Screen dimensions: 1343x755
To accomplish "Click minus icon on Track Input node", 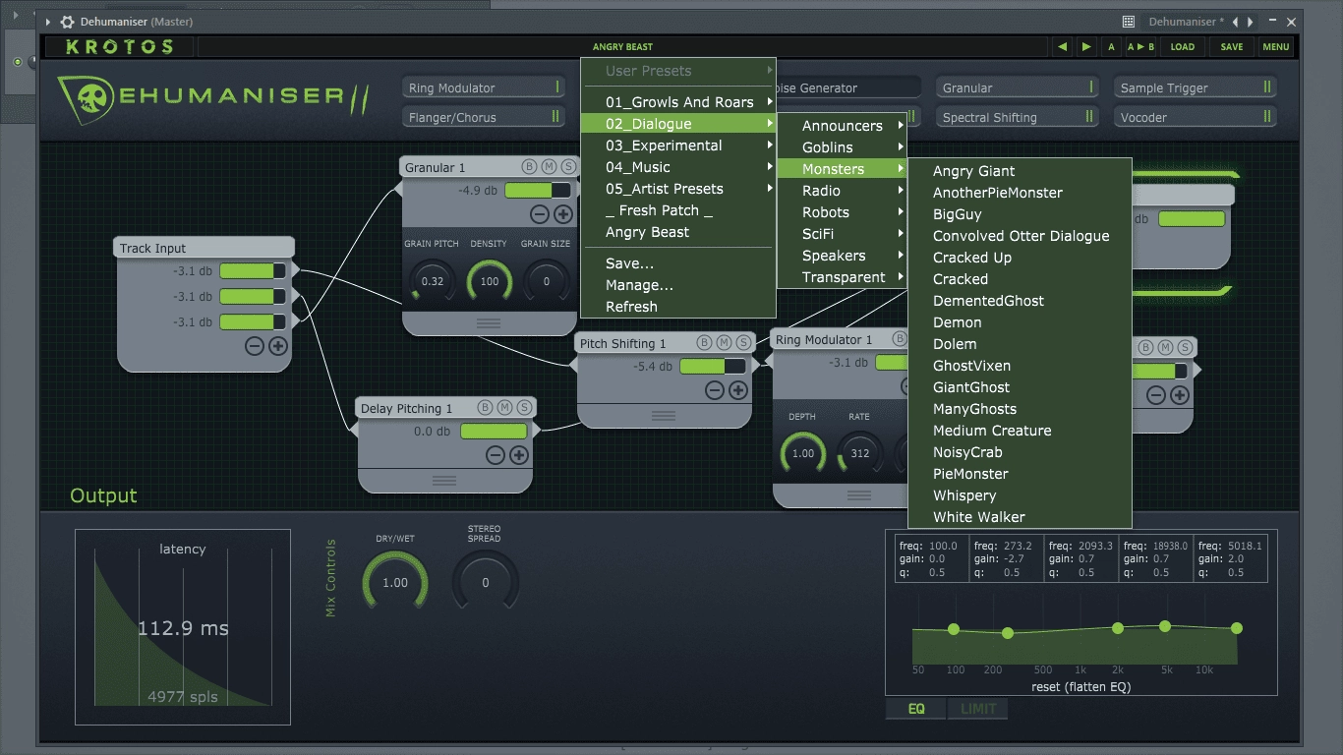I will click(x=255, y=346).
